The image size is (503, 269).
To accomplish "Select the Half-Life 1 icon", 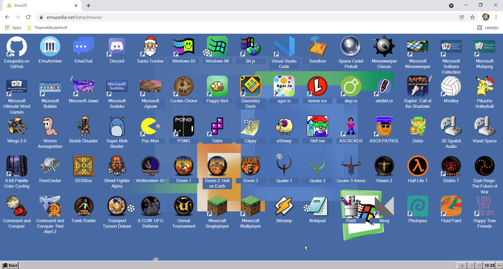I will [x=418, y=166].
